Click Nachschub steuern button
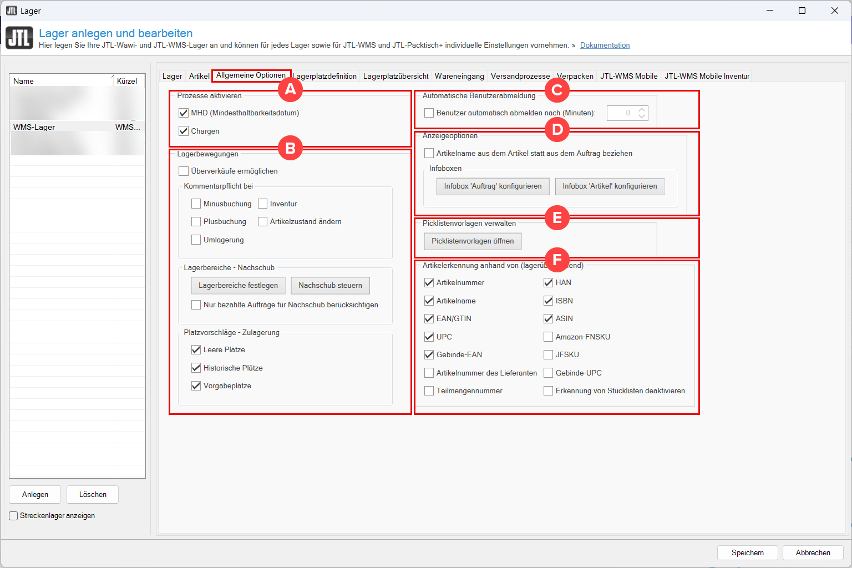The height and width of the screenshot is (568, 852). [x=330, y=286]
